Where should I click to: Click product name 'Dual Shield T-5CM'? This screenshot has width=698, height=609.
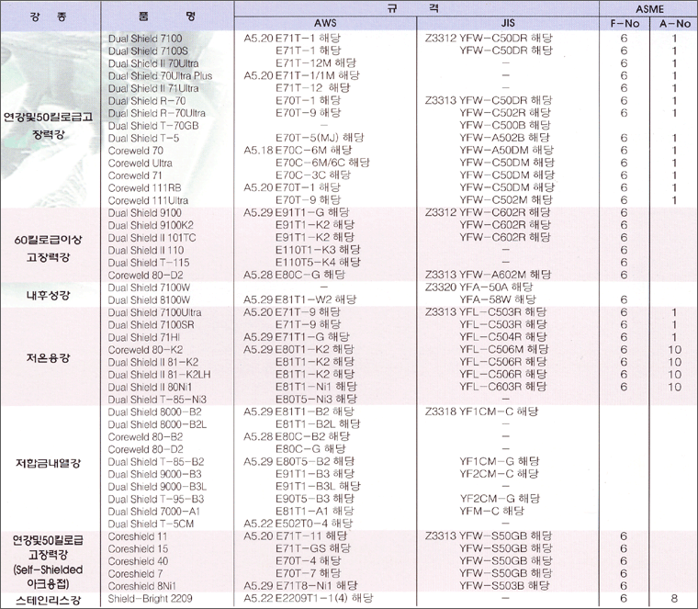[151, 524]
